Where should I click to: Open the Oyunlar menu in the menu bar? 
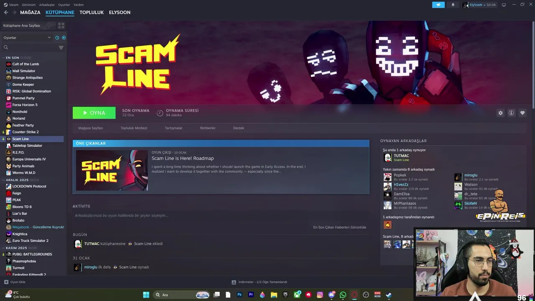click(64, 5)
